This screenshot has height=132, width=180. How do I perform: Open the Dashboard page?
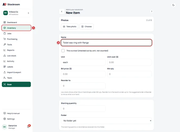click(16, 22)
